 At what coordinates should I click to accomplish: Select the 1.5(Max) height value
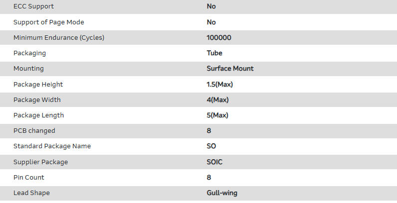point(220,84)
